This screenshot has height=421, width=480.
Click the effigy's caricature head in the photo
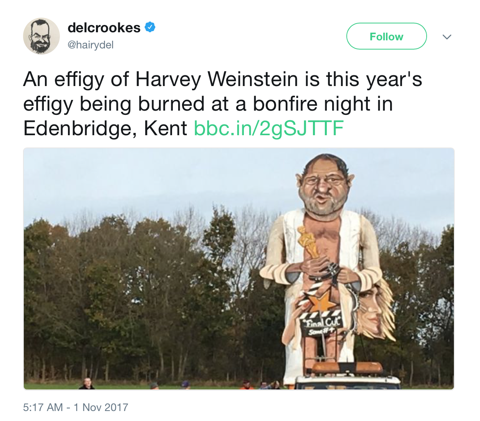point(325,186)
